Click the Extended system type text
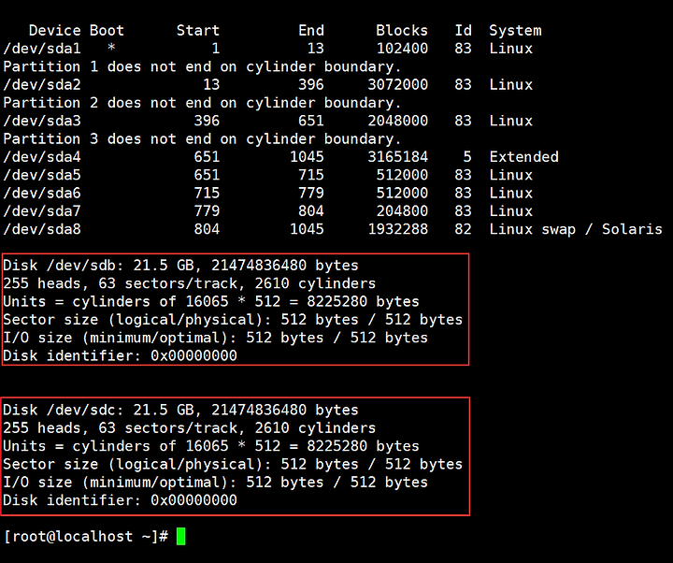673x563 pixels. 524,157
